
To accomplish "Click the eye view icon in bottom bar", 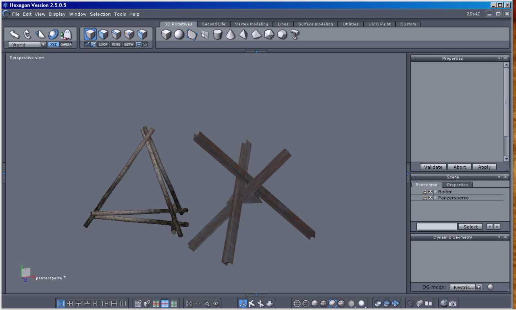I will coord(216,304).
